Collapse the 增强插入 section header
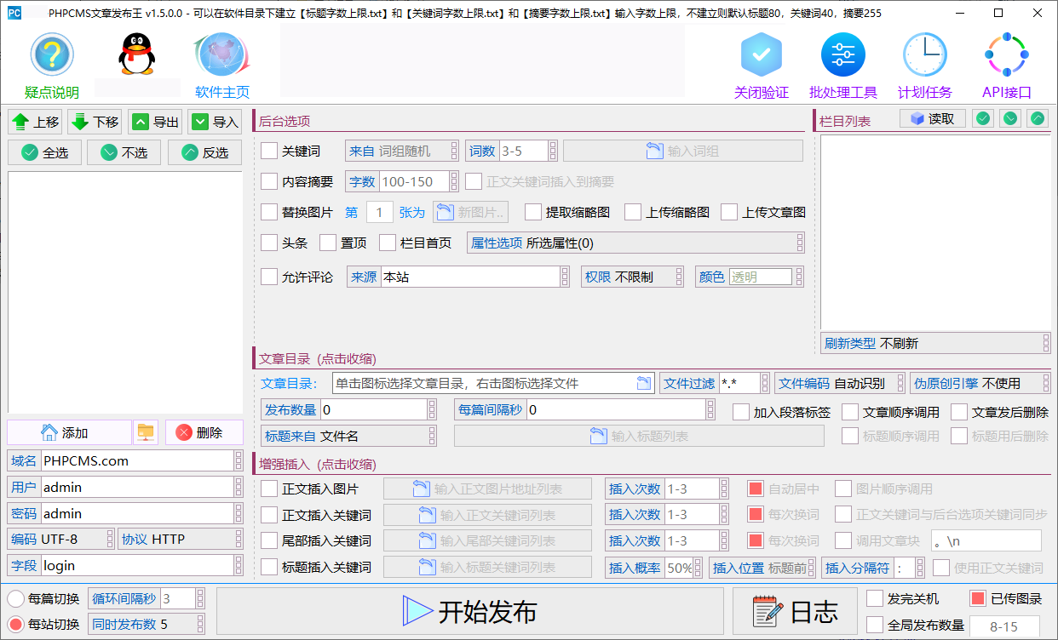Viewport: 1058px width, 640px height. click(x=317, y=464)
